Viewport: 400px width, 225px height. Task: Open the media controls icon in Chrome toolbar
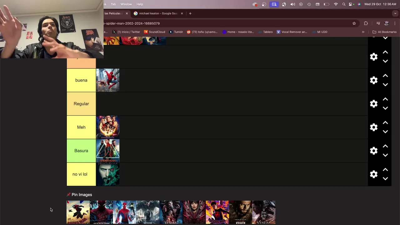click(x=378, y=23)
